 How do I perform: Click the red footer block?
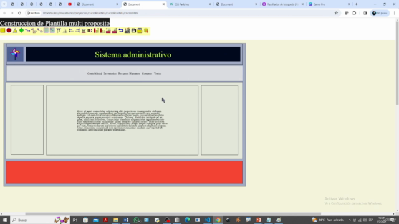click(x=124, y=172)
